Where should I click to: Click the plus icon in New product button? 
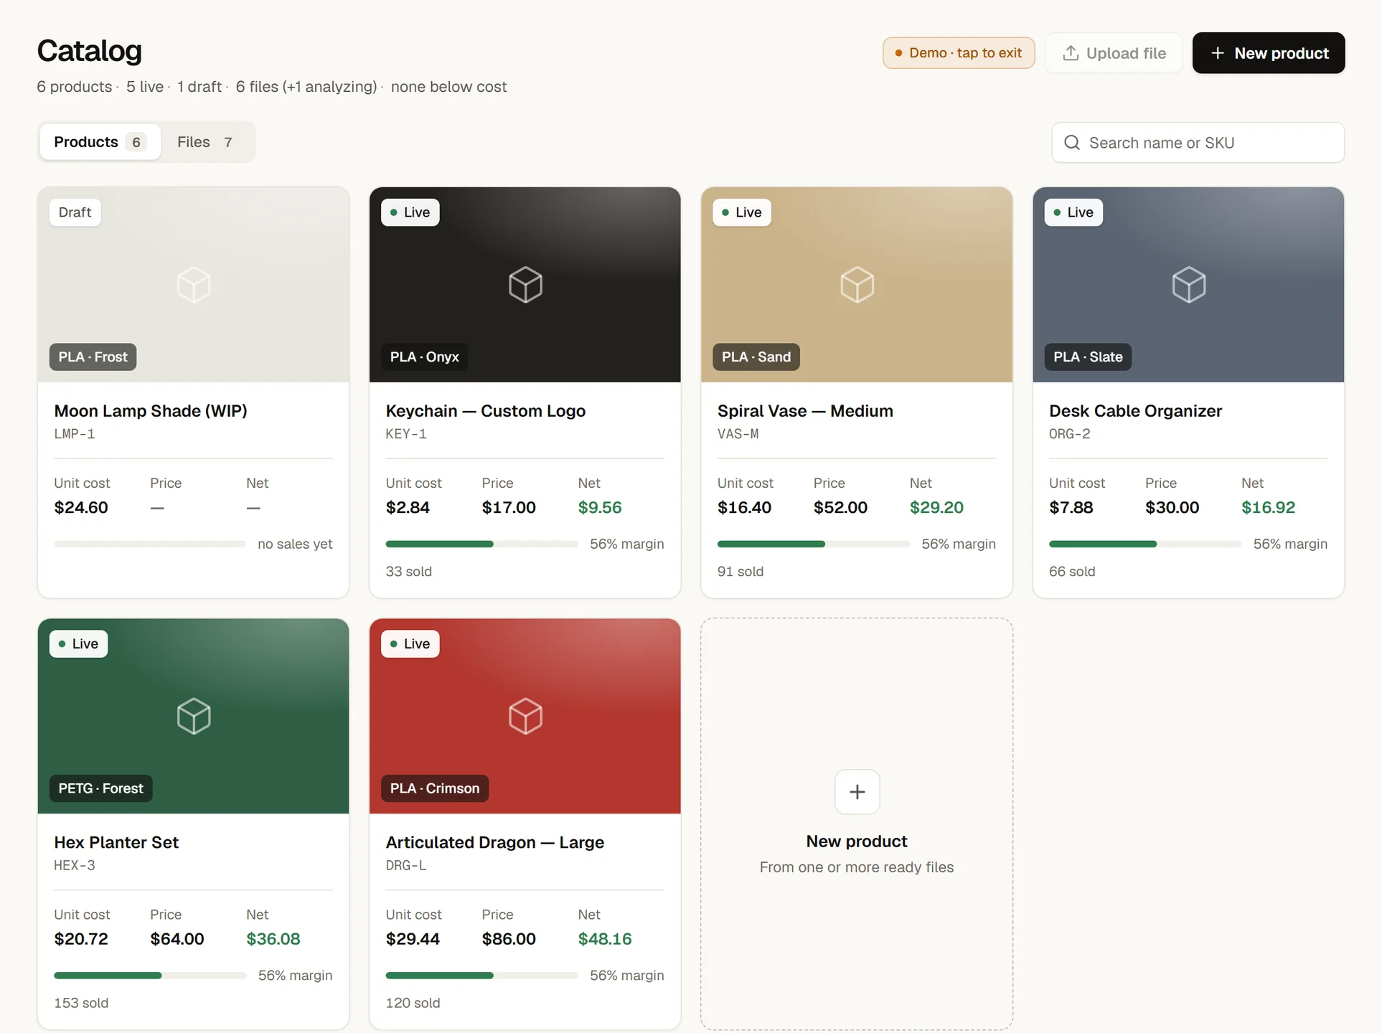pos(1218,53)
